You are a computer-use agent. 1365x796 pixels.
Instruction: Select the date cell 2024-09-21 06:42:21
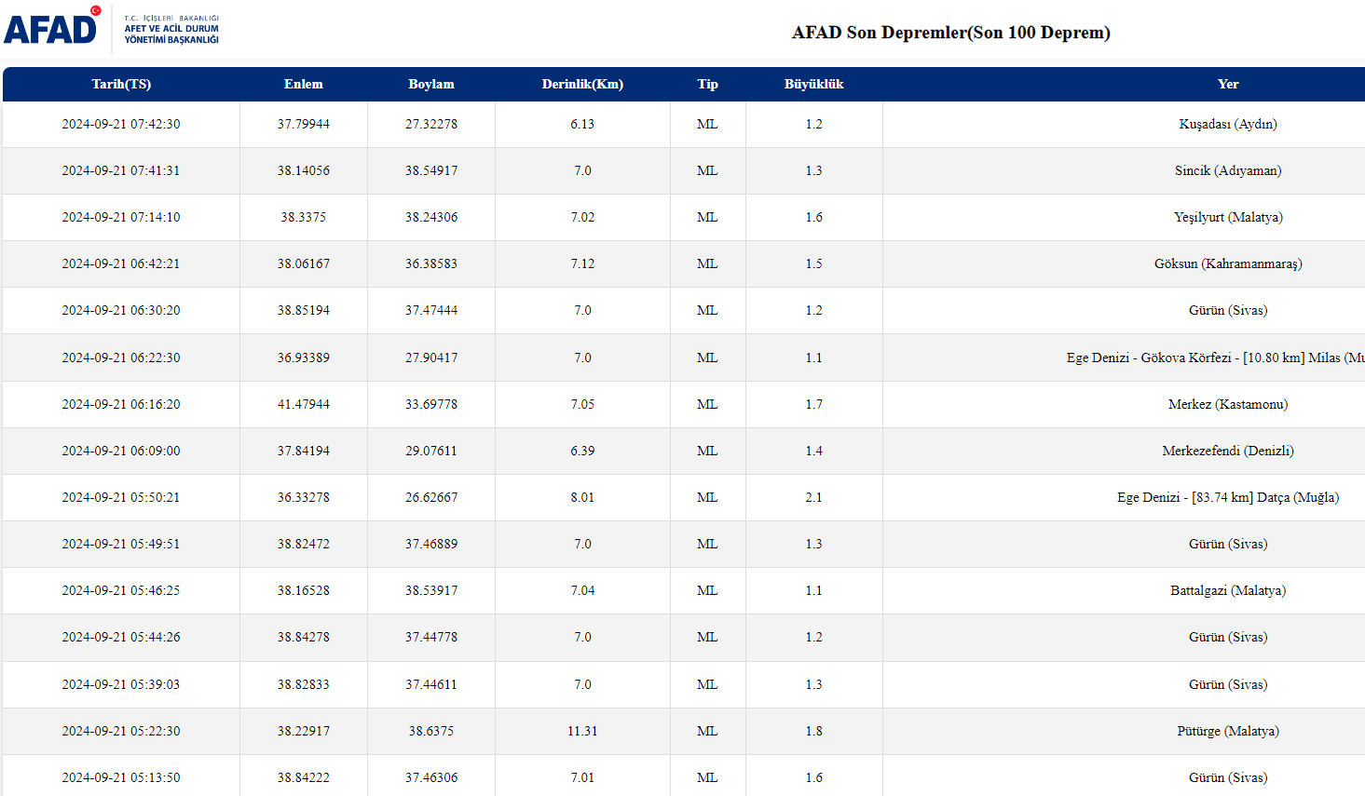[x=121, y=263]
